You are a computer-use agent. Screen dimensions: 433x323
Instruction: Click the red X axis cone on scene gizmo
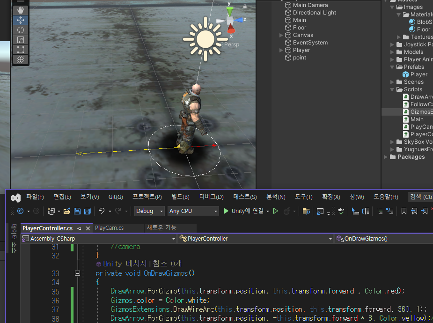[231, 29]
